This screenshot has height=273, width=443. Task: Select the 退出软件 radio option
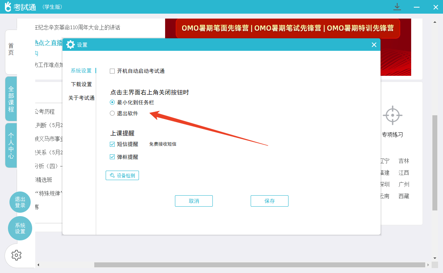(x=112, y=113)
